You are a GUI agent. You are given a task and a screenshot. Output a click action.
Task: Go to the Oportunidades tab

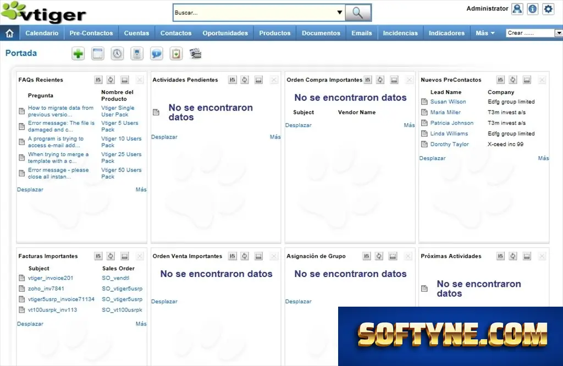[225, 33]
